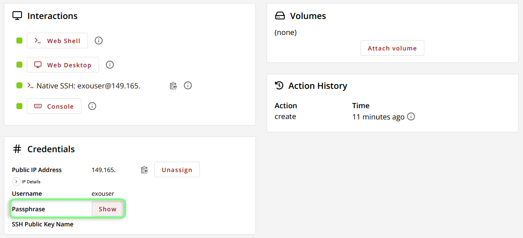Image resolution: width=523 pixels, height=238 pixels.
Task: Attach a volume to the instance
Action: click(x=392, y=48)
